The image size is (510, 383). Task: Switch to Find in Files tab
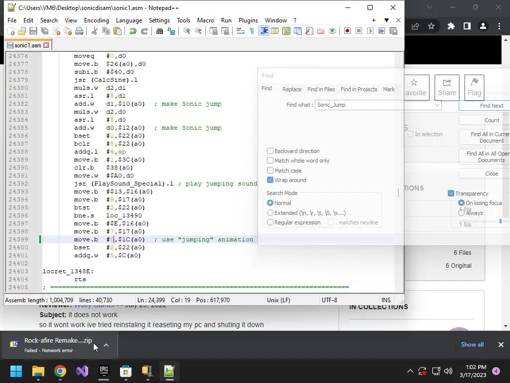(321, 89)
